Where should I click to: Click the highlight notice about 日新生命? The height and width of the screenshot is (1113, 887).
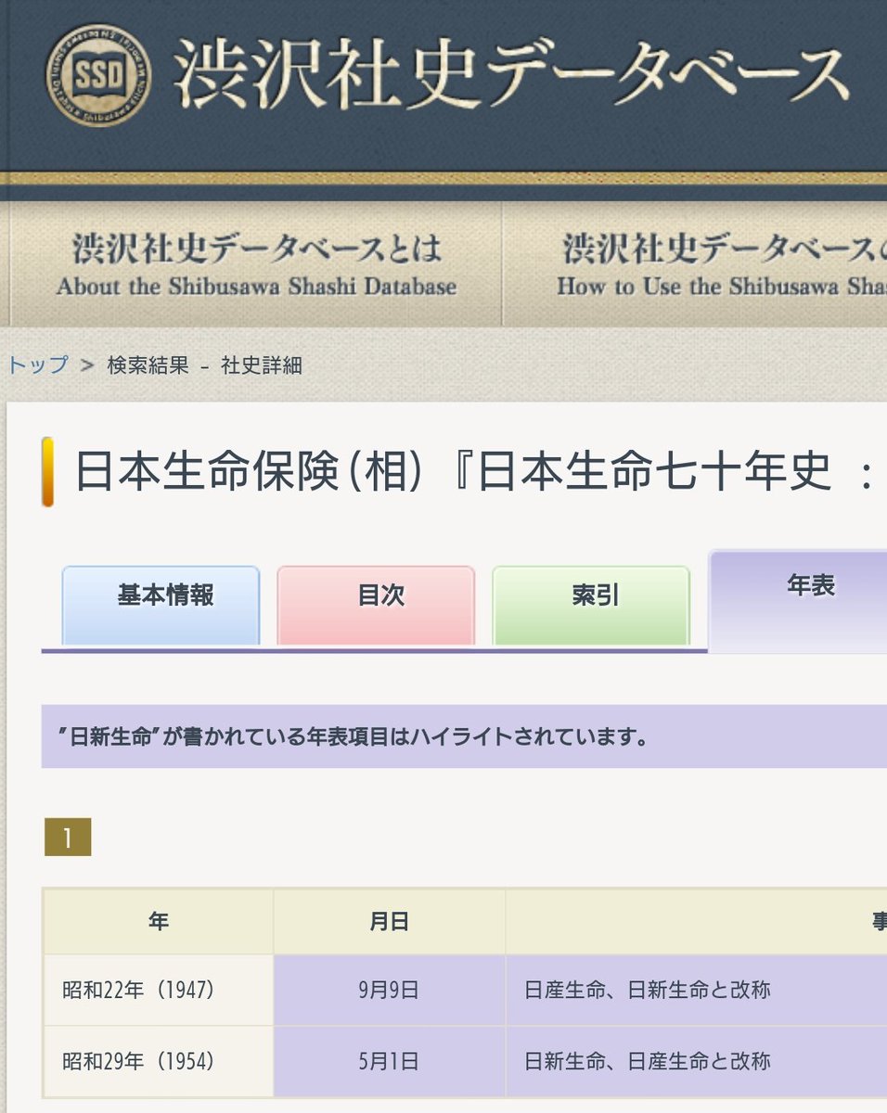(x=464, y=736)
